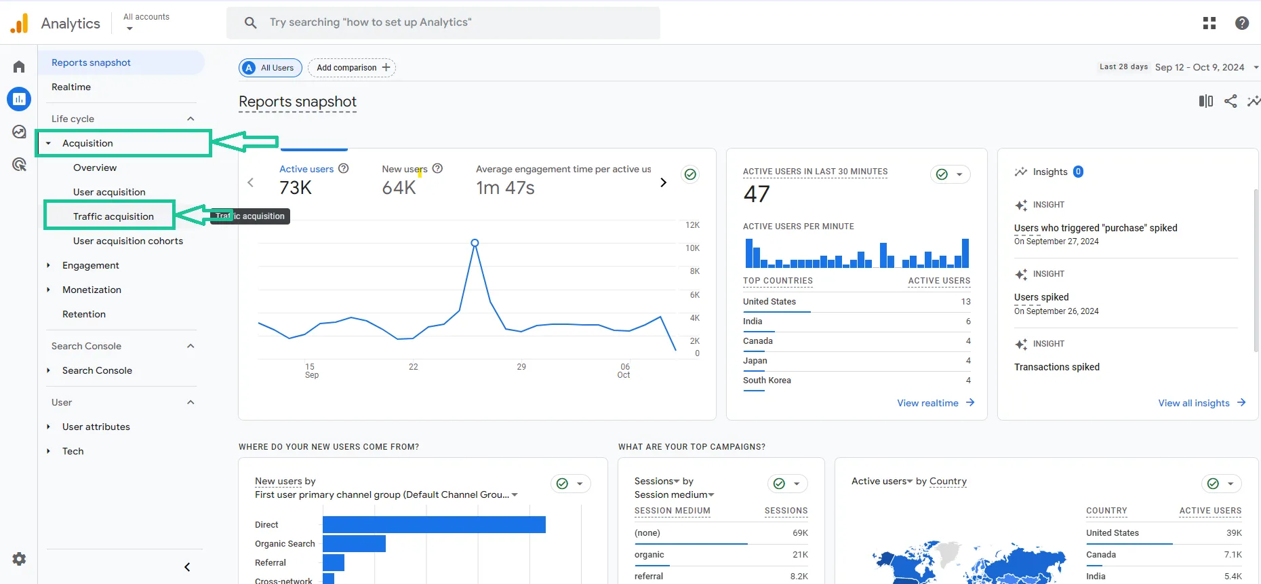
Task: Open the Reports icon in left rail
Action: click(19, 99)
